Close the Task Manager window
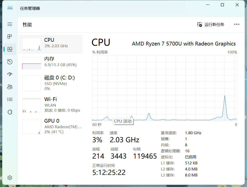This screenshot has width=247, height=187. (x=237, y=5)
